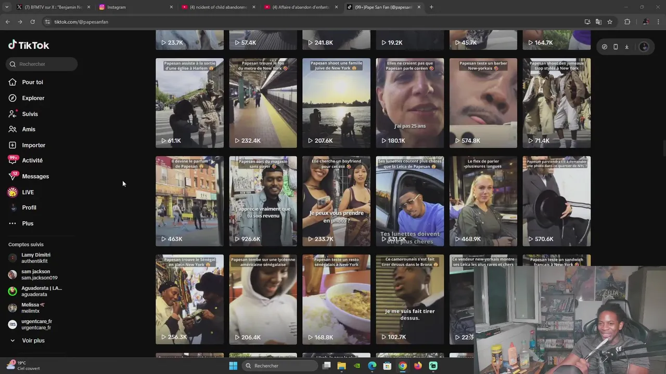Click the Rechercher search field in TikTok
The width and height of the screenshot is (666, 374).
[42, 64]
